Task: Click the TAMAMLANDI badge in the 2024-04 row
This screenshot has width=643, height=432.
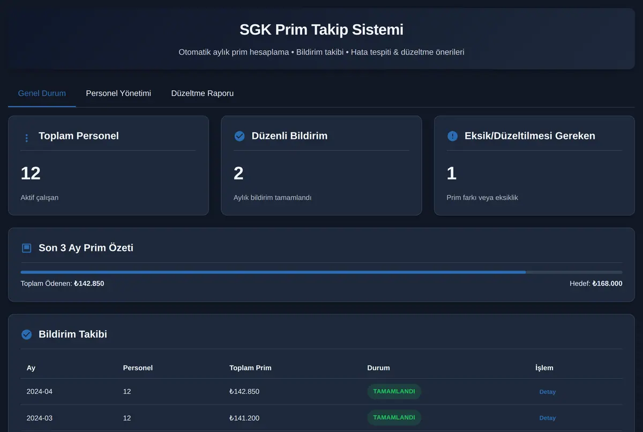Action: click(394, 391)
